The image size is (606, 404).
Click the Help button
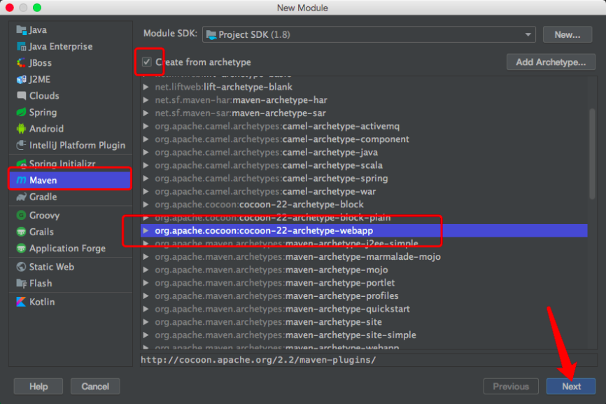(x=38, y=386)
